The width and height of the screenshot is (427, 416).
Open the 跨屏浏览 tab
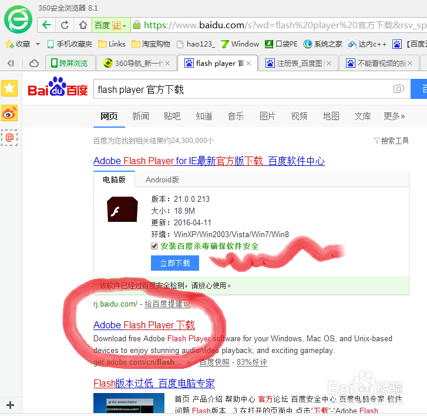70,64
